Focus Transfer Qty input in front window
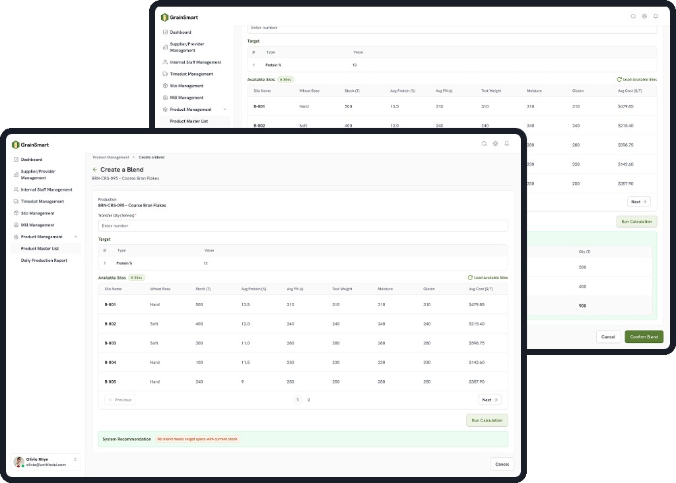676x483 pixels. pos(303,226)
